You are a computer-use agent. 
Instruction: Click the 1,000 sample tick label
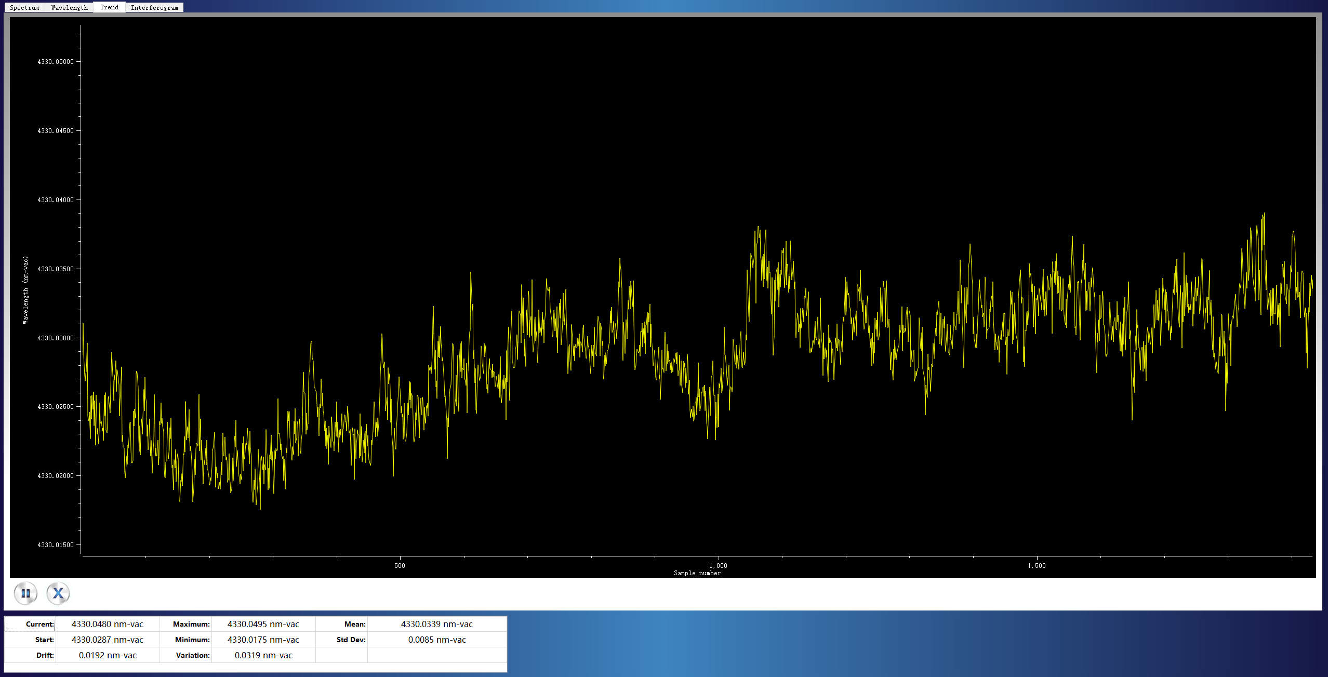tap(718, 566)
